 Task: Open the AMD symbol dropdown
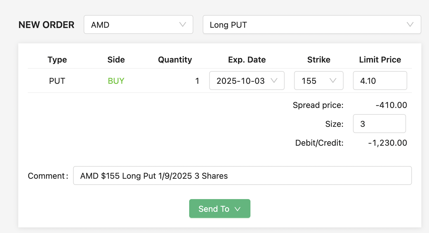[138, 24]
